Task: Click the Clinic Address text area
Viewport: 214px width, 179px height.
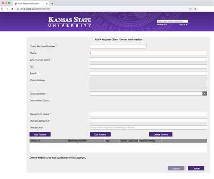Action: coord(149,83)
